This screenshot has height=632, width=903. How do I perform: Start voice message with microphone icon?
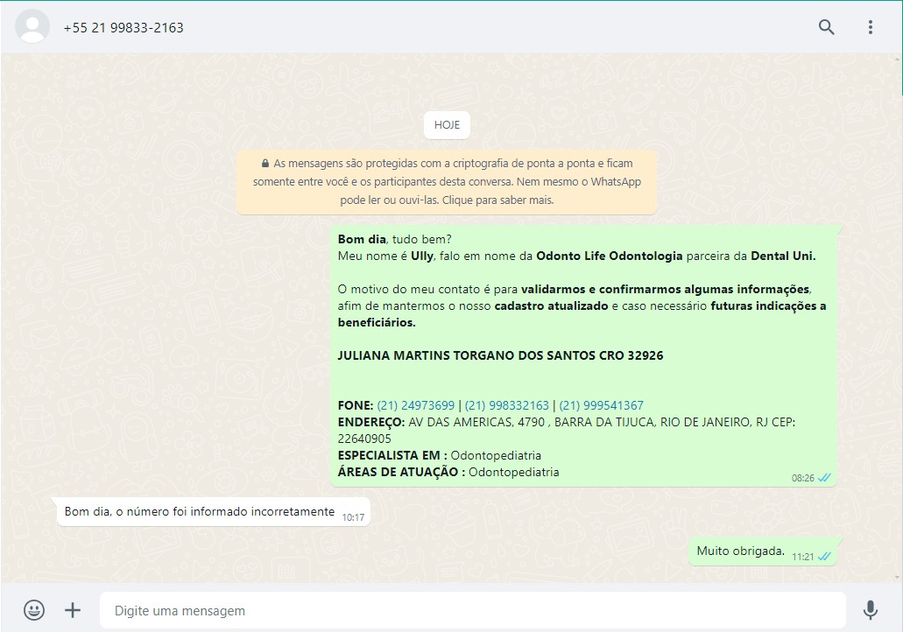tap(871, 610)
